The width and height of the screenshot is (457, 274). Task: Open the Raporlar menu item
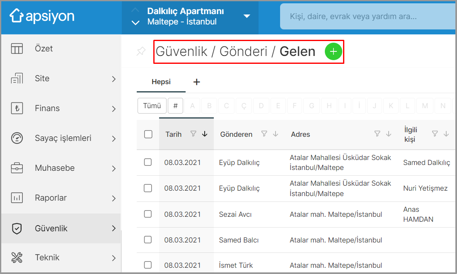(x=61, y=198)
